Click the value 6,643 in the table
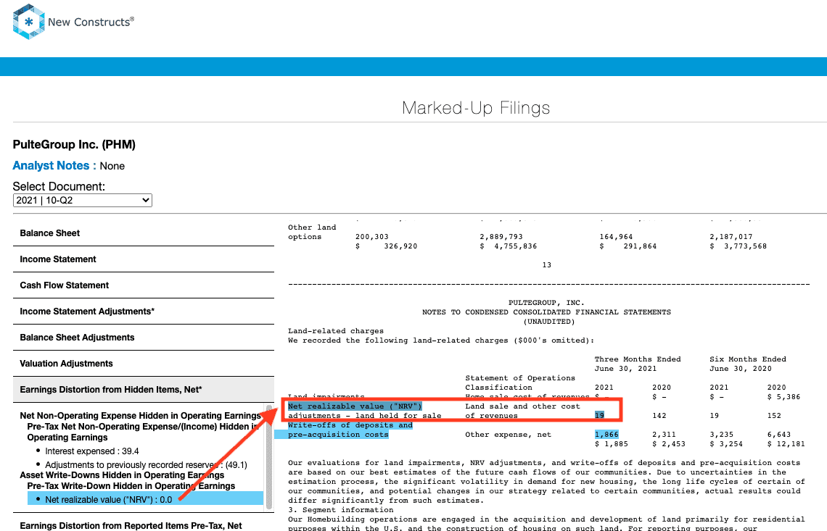Image resolution: width=827 pixels, height=531 pixels. click(779, 434)
